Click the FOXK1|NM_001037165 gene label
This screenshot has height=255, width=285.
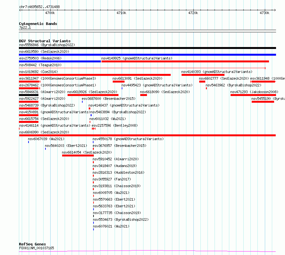coord(37,248)
